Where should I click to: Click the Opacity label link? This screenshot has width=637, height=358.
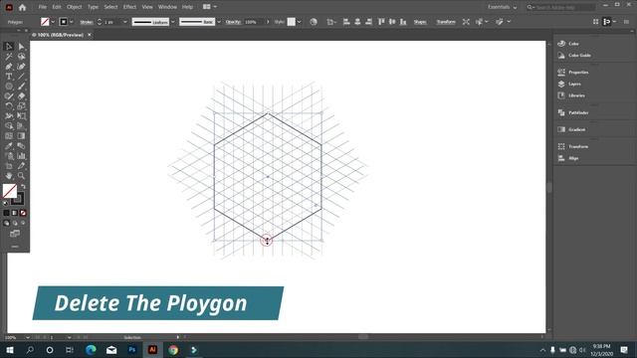[233, 22]
